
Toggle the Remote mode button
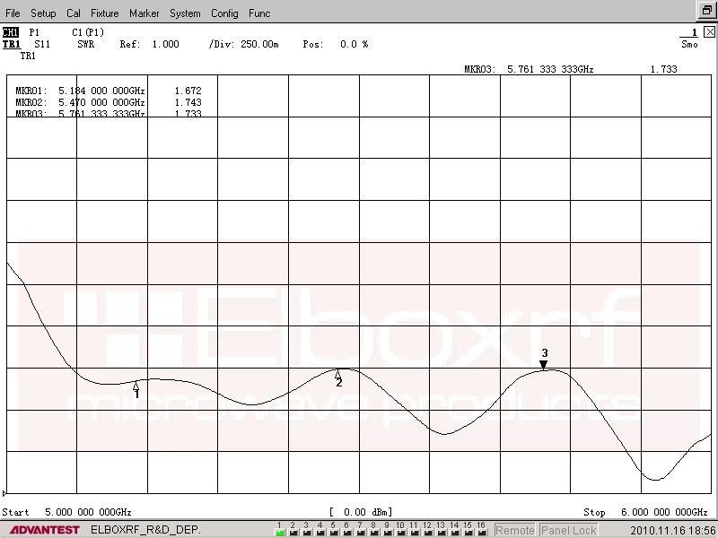514,530
